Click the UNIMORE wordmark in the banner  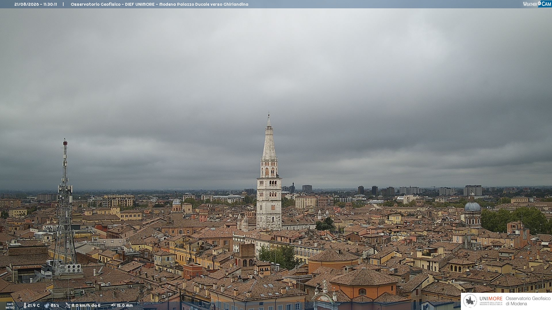tap(491, 299)
